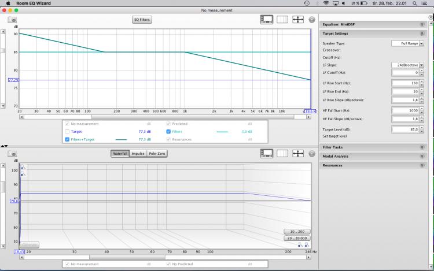Toggle frequency axis icon on top graph
Image resolution: width=434 pixels, height=271 pixels.
(x=282, y=19)
